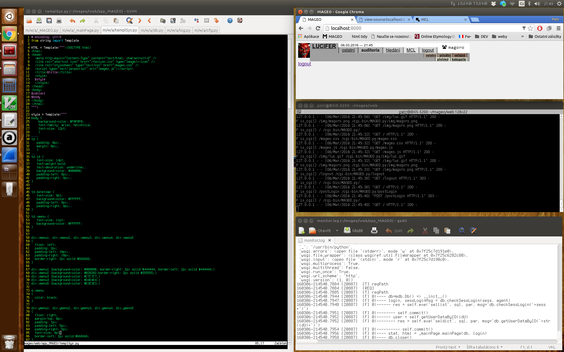Open Chrome hamburger menu
The image size is (564, 352).
click(x=558, y=28)
